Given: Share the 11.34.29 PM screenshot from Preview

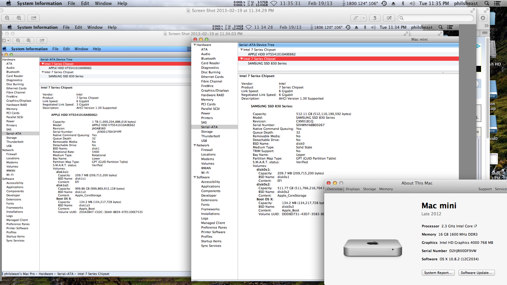Looking at the screenshot, I should 34,18.
